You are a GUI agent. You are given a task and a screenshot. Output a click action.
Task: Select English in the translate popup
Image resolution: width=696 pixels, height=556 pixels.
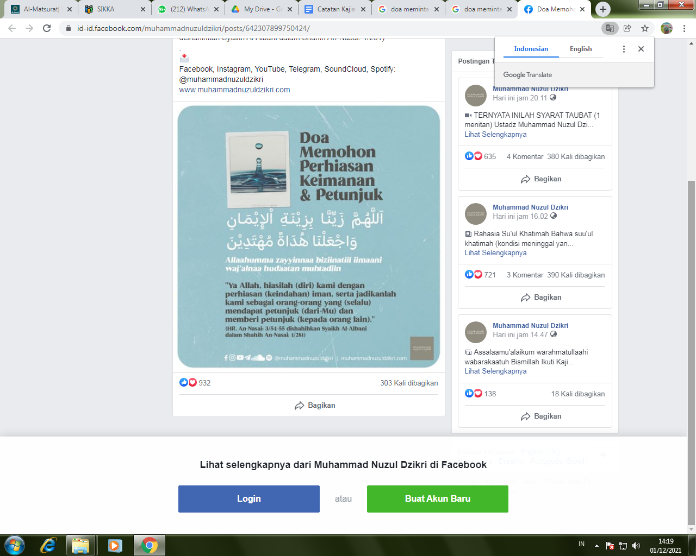[581, 49]
